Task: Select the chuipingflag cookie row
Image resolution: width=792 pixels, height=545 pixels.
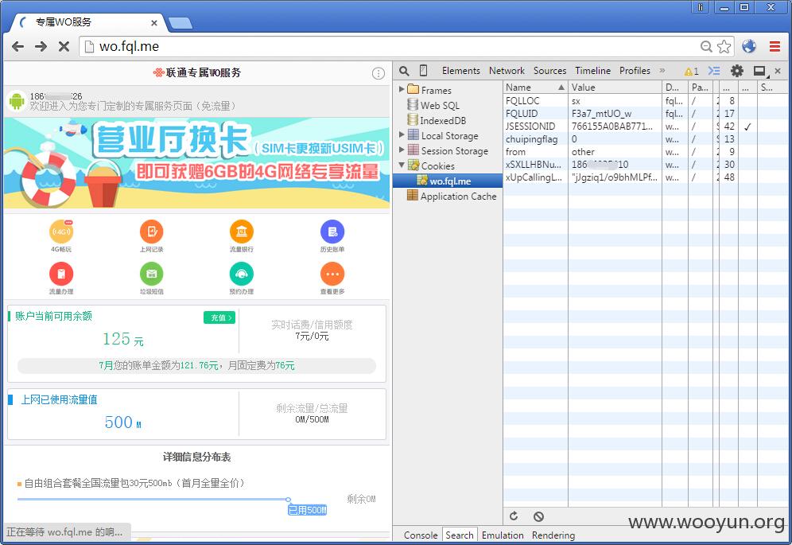Action: [645, 138]
